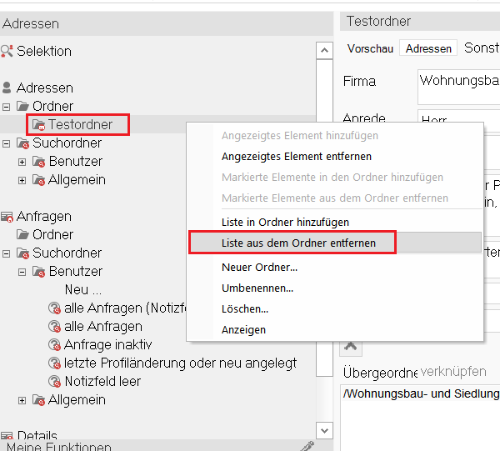Switch to the Vorschau tab
Image resolution: width=500 pixels, height=451 pixels.
click(370, 48)
